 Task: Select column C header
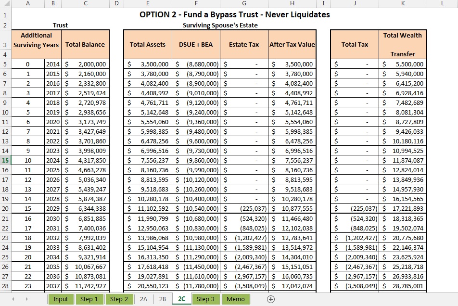pos(85,4)
